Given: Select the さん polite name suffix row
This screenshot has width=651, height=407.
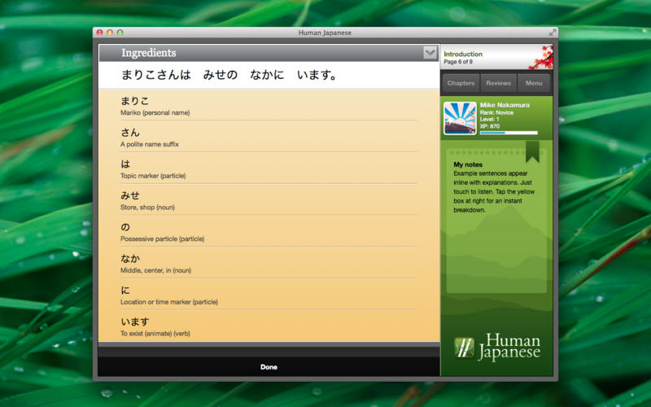Looking at the screenshot, I should coord(269,138).
